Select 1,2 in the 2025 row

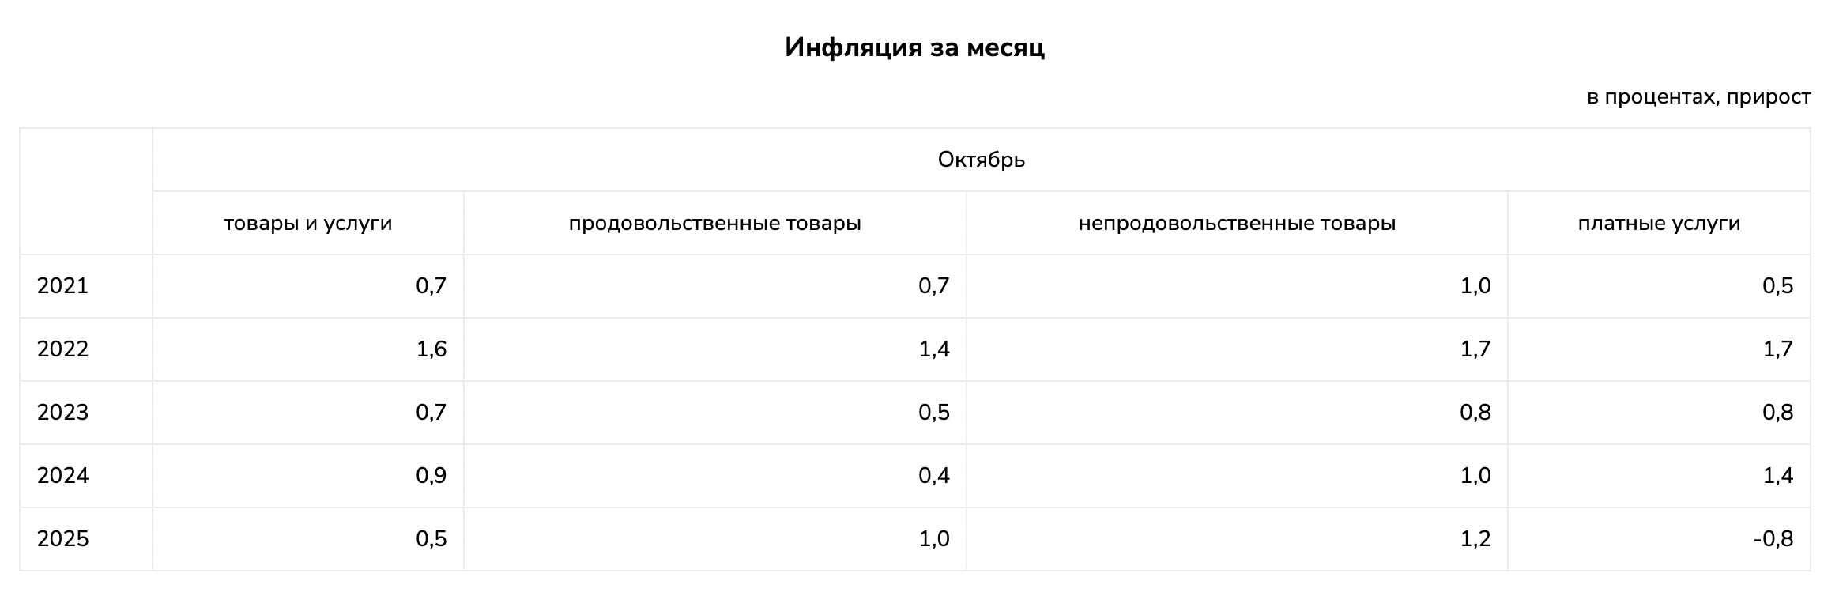click(x=1475, y=539)
